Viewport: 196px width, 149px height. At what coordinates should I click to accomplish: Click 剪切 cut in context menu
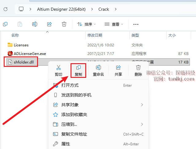pyautogui.click(x=59, y=70)
